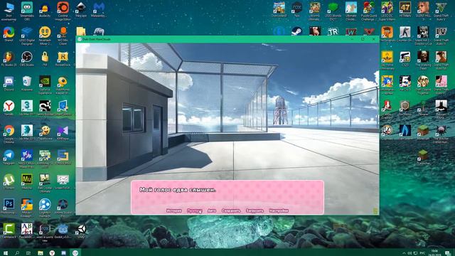
Task: Click the taskbar search magnifier
Action: coord(17,253)
